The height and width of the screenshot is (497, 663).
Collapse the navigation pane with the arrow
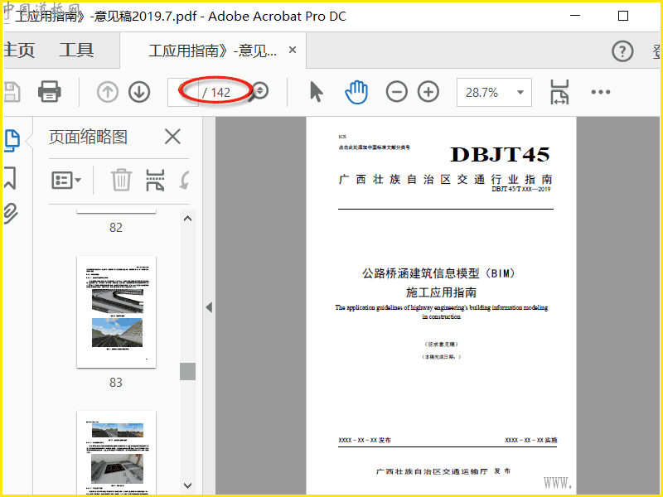(x=209, y=307)
